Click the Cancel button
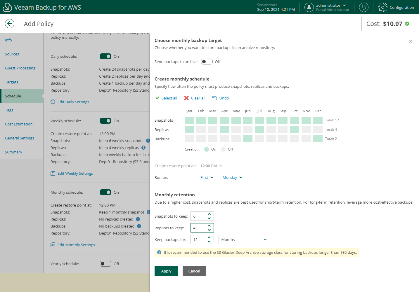 pyautogui.click(x=194, y=271)
